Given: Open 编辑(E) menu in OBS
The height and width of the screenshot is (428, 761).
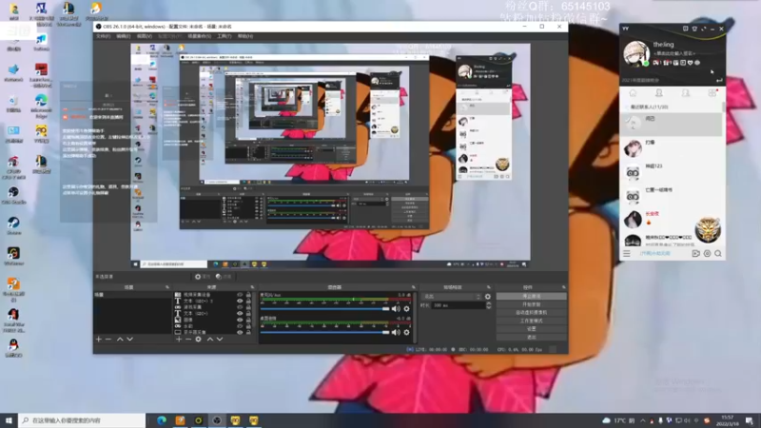Looking at the screenshot, I should [124, 36].
